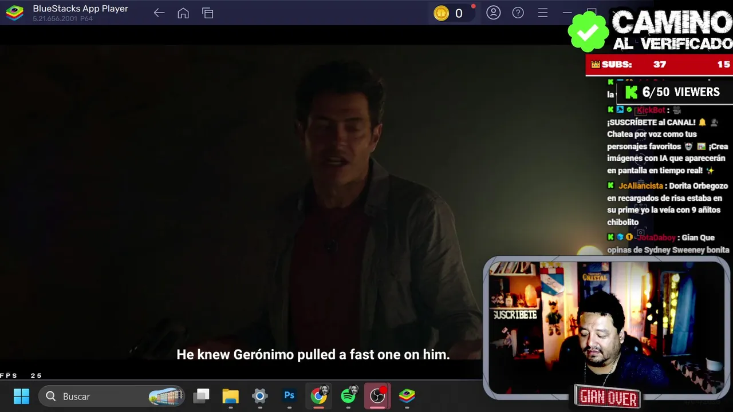Open BlueStacks multi-instance windows icon

(x=208, y=13)
